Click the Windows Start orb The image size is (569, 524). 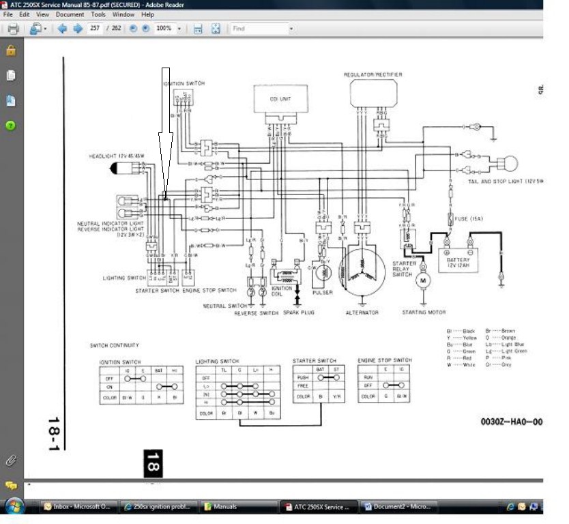click(14, 506)
